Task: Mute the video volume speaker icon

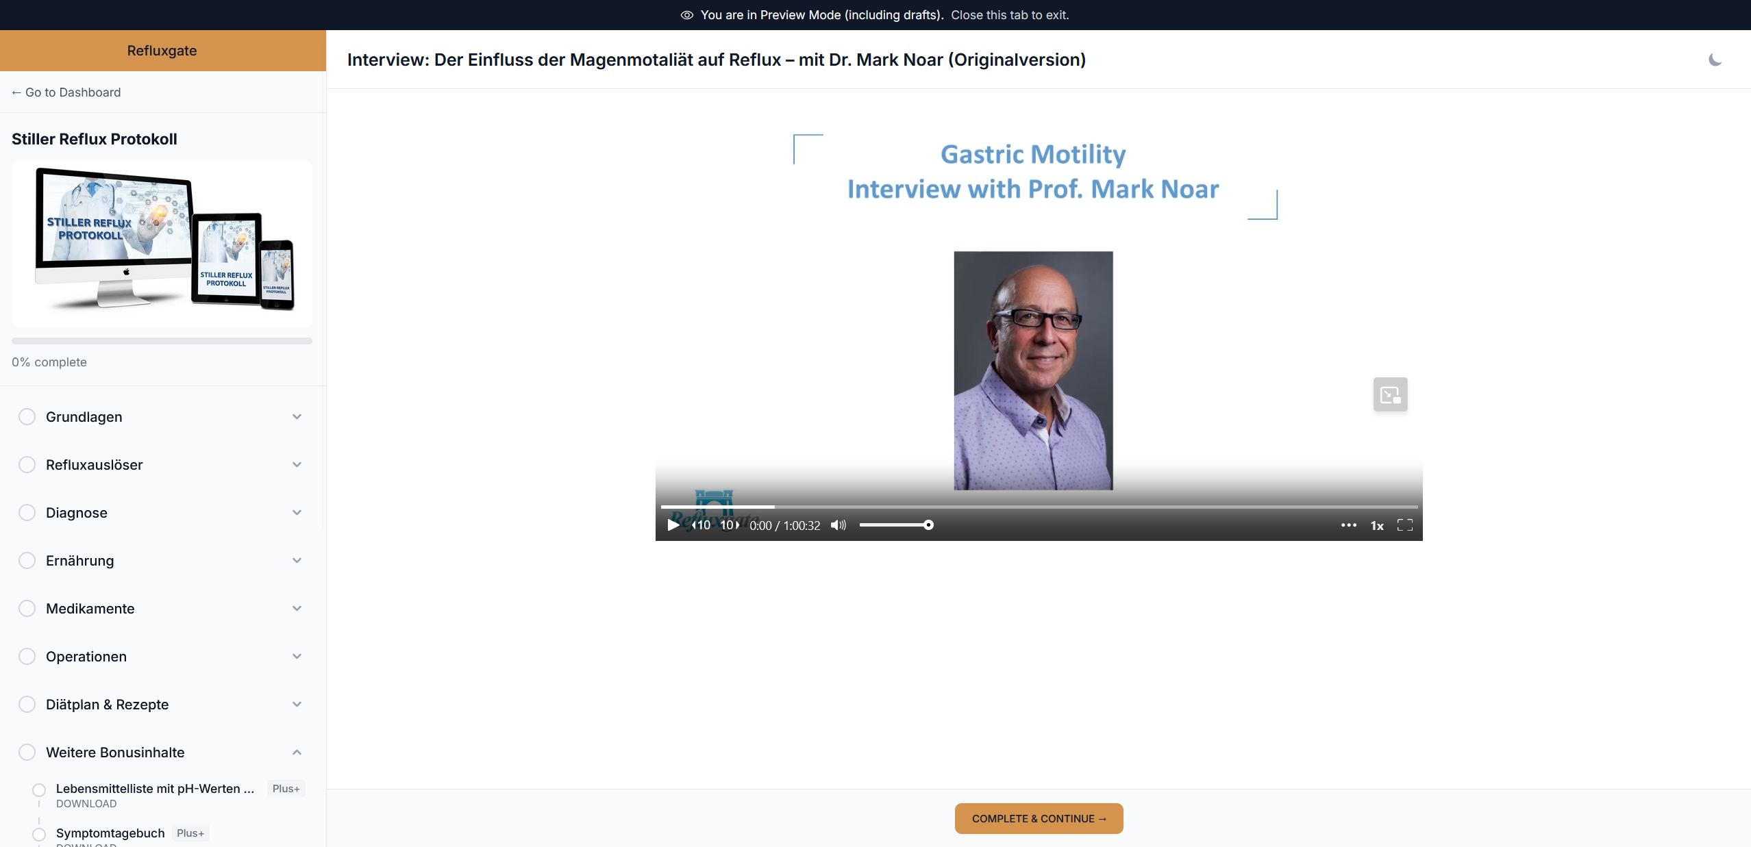Action: click(x=838, y=525)
